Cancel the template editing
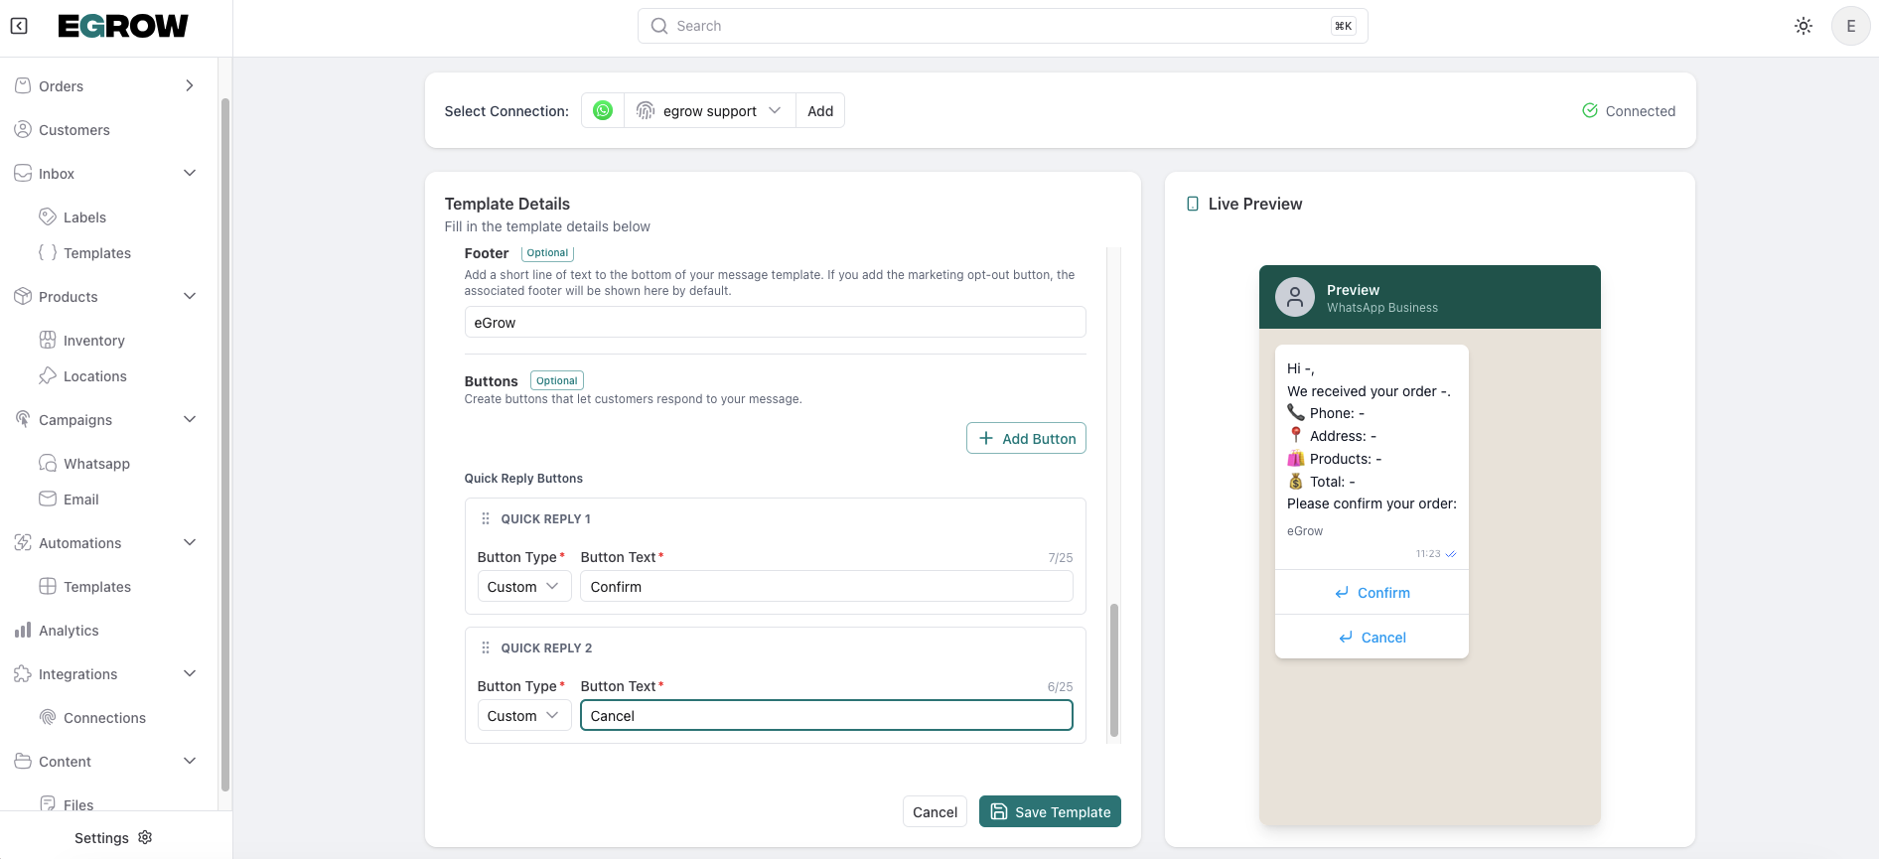Image resolution: width=1879 pixels, height=859 pixels. [x=935, y=811]
